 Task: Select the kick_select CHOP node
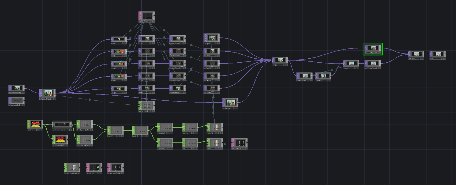(x=85, y=124)
